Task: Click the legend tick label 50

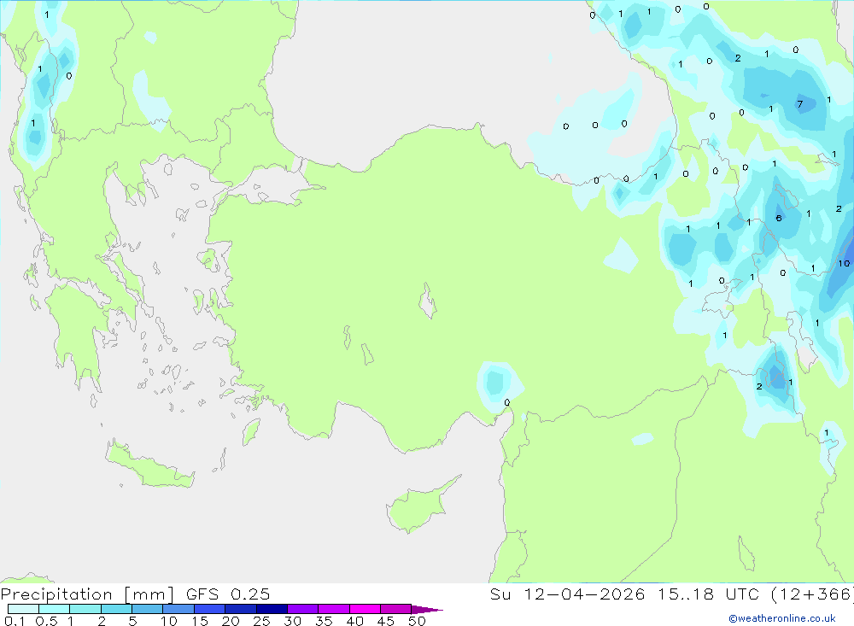Action: coord(416,621)
